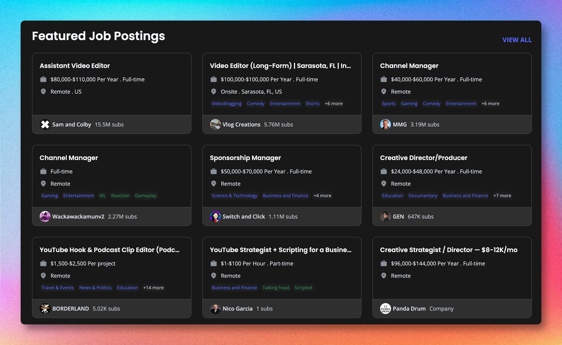
Task: Click the BORDERLAND channel avatar
Action: tap(45, 308)
